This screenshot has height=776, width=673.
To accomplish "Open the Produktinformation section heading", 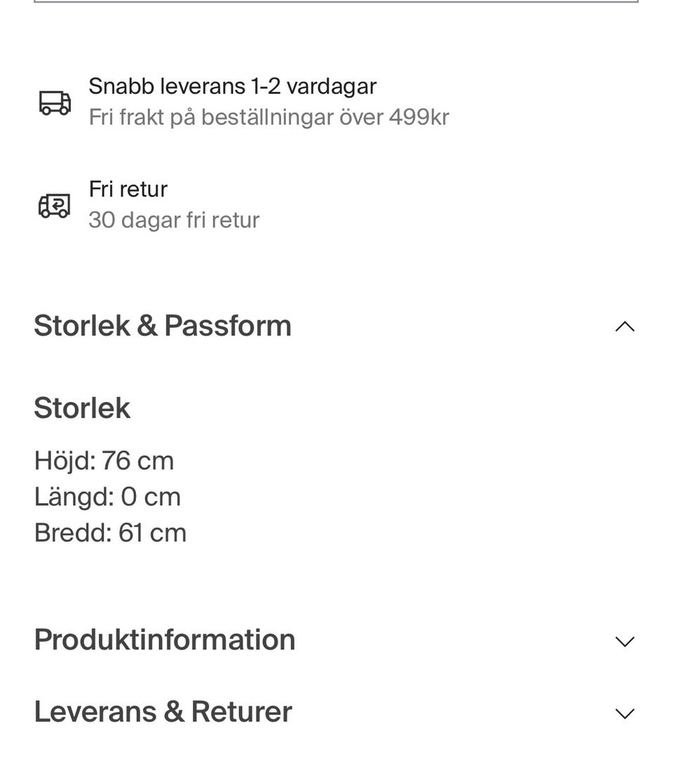I will (165, 639).
